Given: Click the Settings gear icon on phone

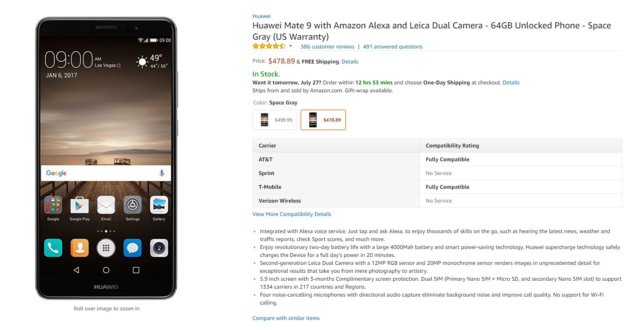Looking at the screenshot, I should point(132,205).
